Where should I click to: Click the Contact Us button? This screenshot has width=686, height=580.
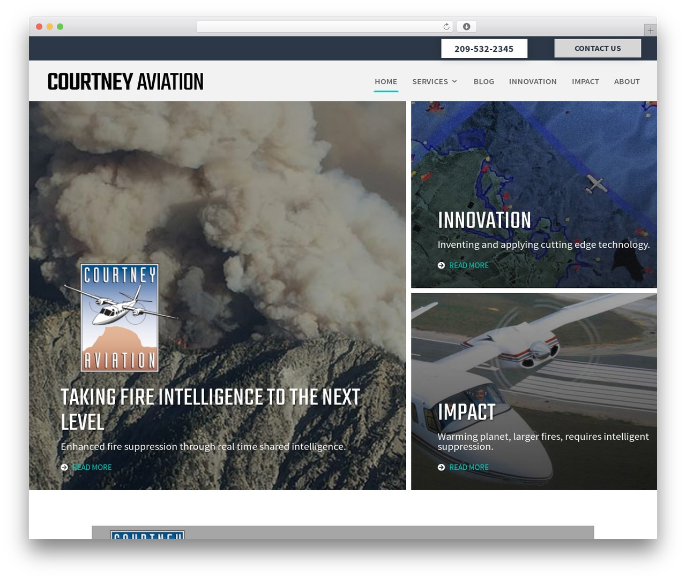(x=598, y=48)
